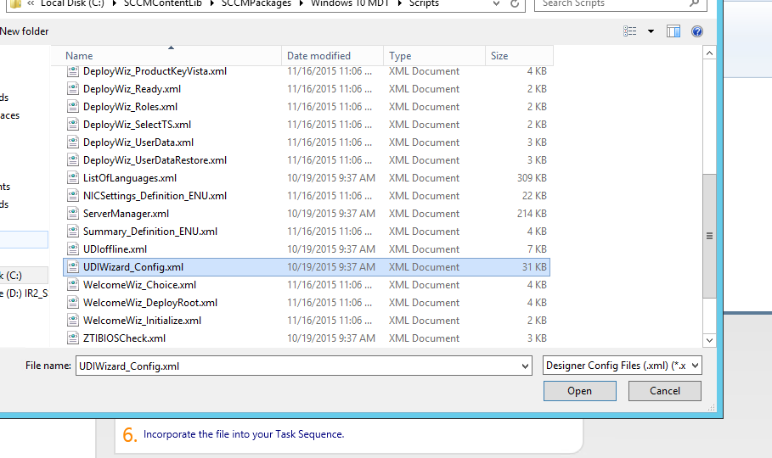Image resolution: width=772 pixels, height=458 pixels.
Task: Open the Help icon
Action: (697, 31)
